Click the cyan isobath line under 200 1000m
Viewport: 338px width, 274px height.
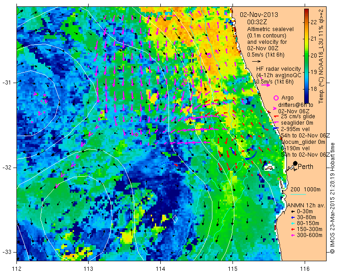tap(298, 194)
